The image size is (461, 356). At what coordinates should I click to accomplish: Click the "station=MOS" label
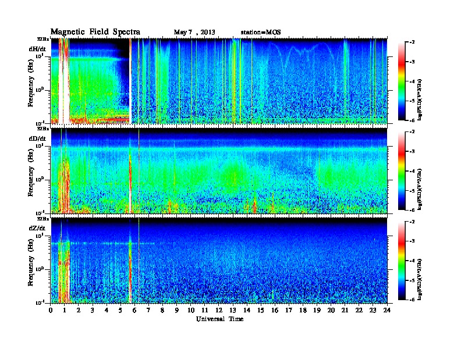(261, 33)
